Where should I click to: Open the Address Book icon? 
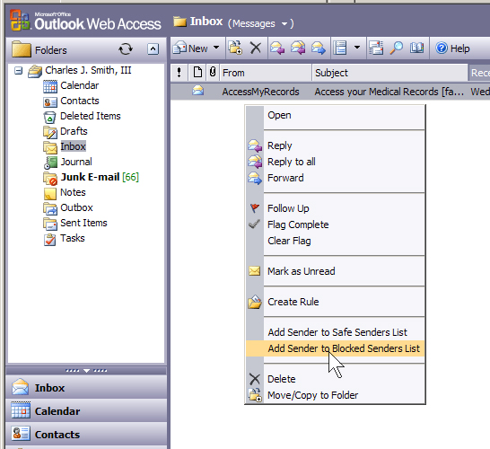click(x=417, y=48)
